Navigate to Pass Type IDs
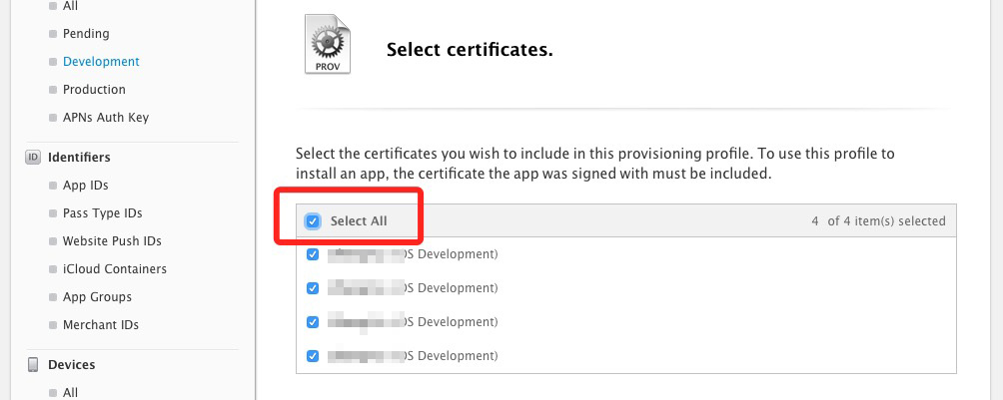This screenshot has width=1003, height=400. coord(102,212)
